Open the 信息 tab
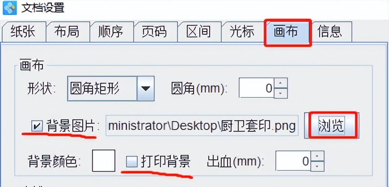Viewport: 389px width, 187px height. pyautogui.click(x=330, y=32)
